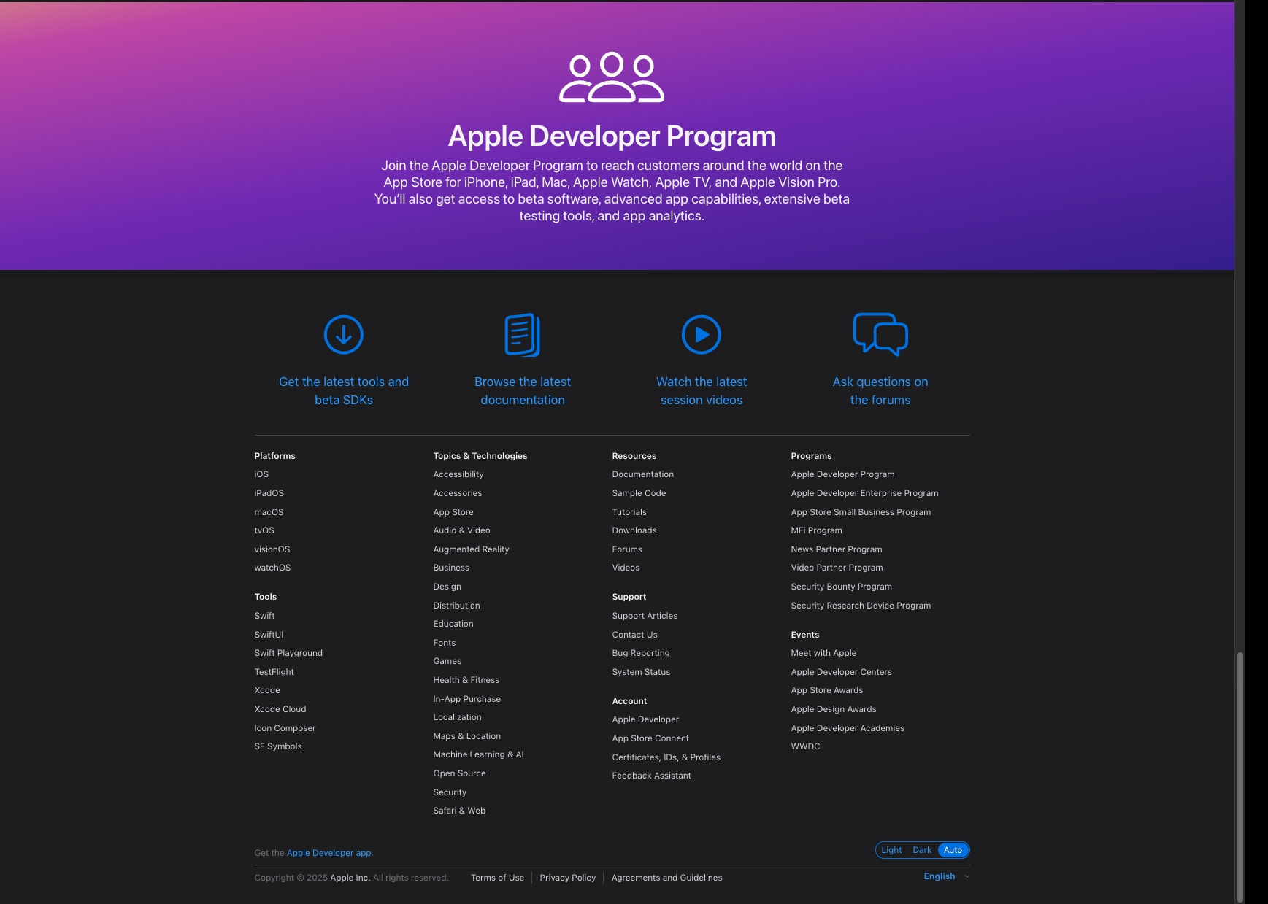Viewport: 1268px width, 904px height.
Task: Click the documentation pages icon
Action: [522, 334]
